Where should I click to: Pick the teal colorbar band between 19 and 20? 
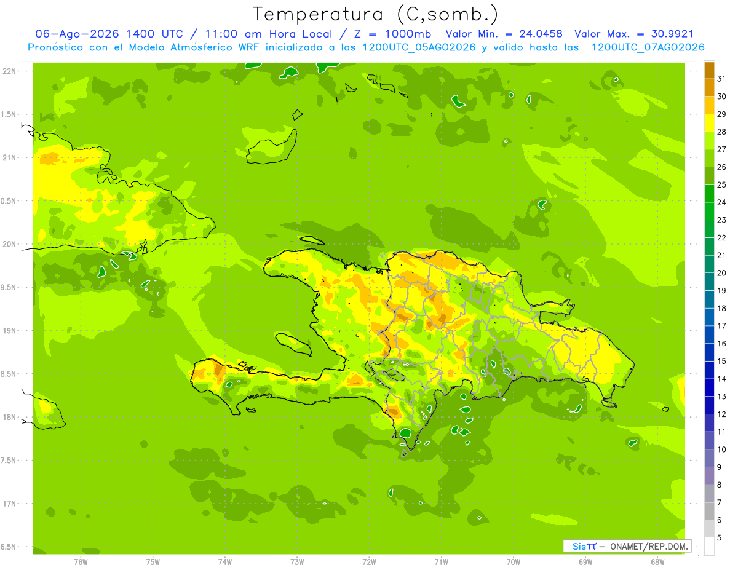tap(709, 282)
